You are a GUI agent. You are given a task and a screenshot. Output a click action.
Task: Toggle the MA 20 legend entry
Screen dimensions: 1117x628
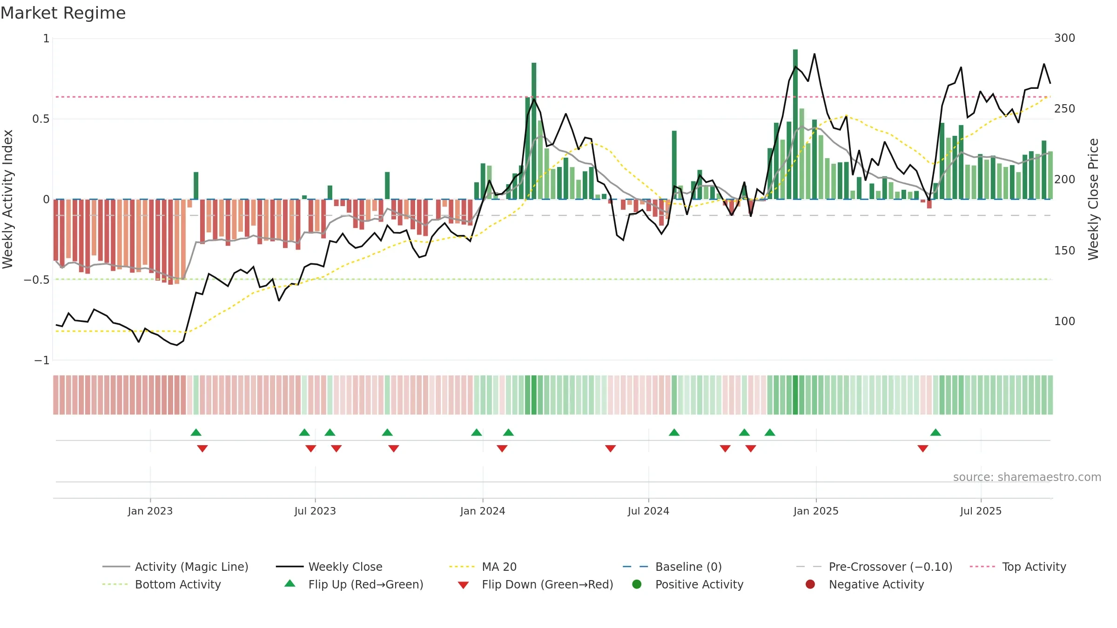point(483,567)
